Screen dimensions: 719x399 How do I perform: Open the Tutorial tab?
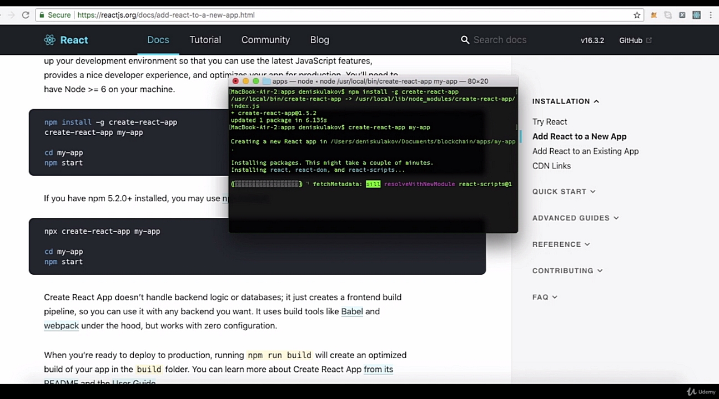[205, 40]
